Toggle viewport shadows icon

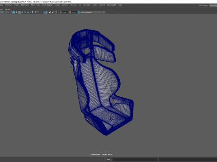(x=28, y=12)
